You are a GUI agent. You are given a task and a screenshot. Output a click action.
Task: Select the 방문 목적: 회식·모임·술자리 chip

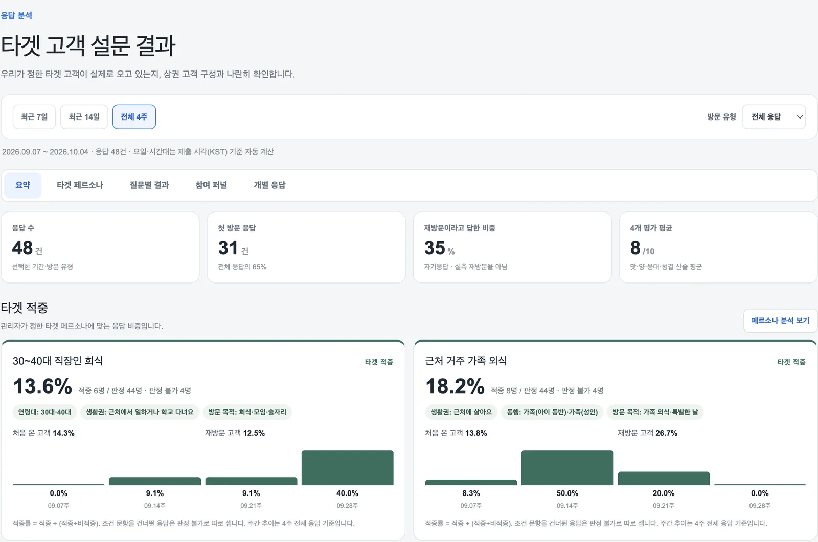(247, 412)
